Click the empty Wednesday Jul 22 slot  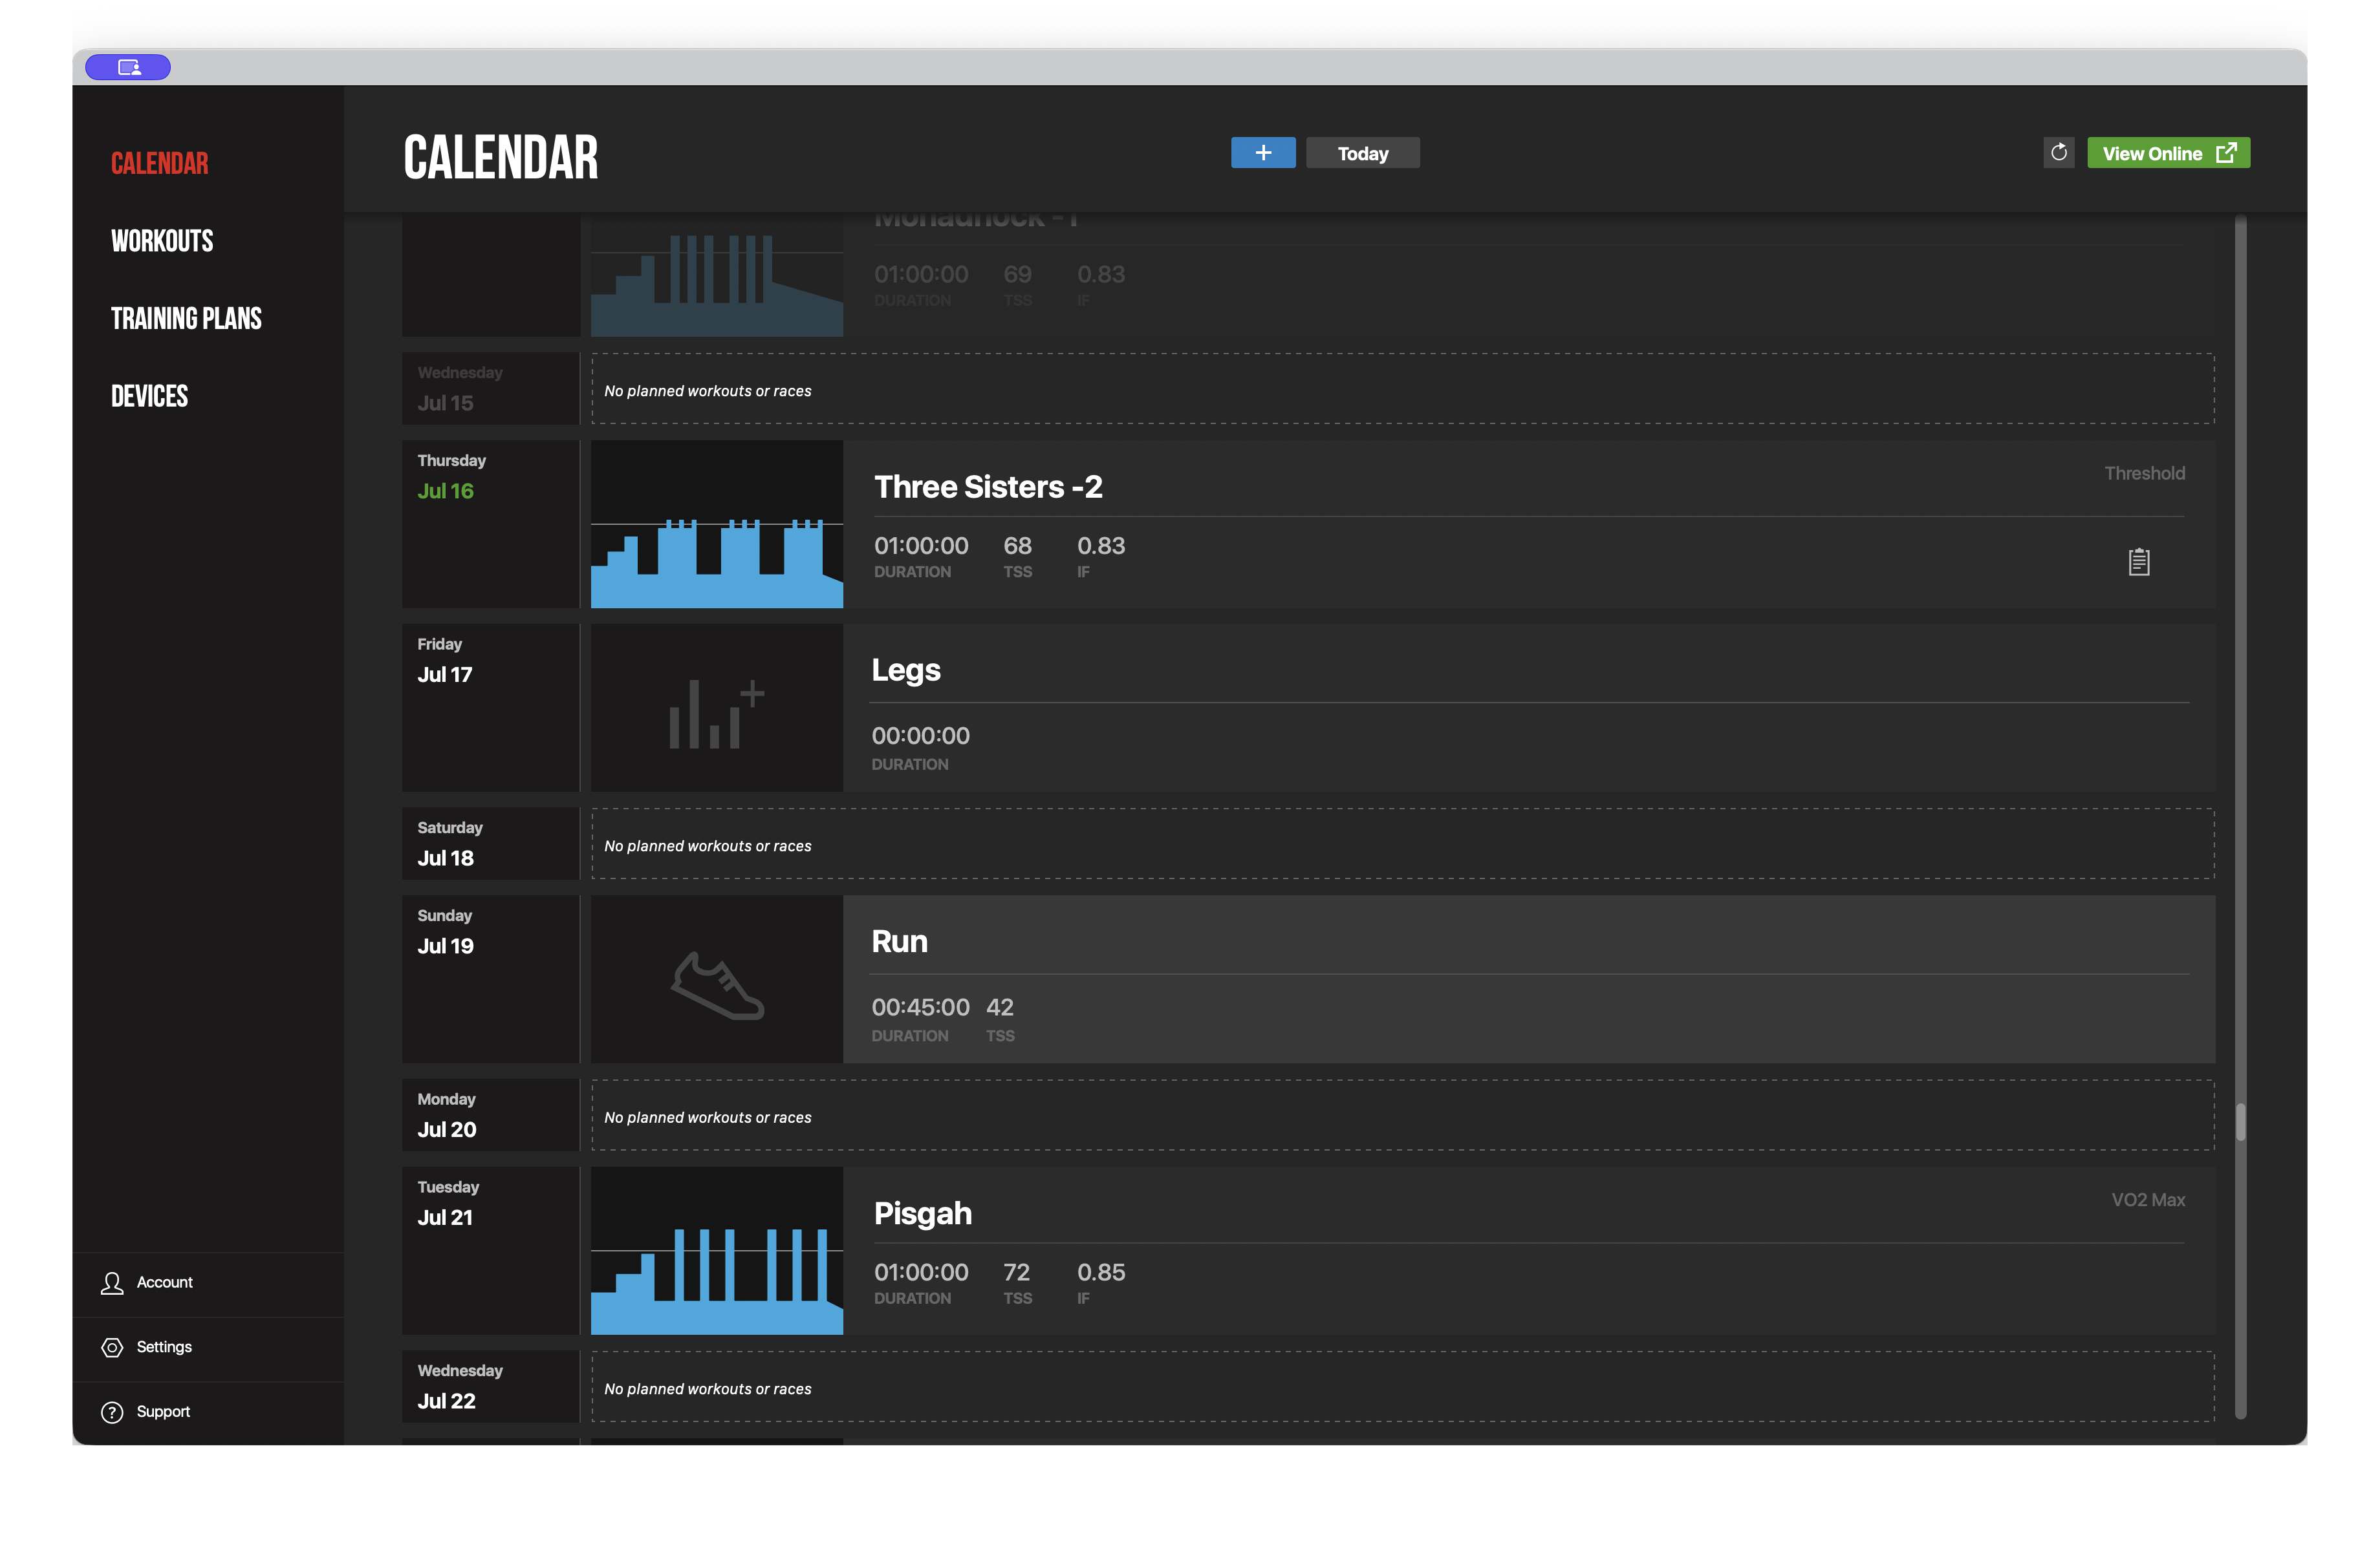[x=1403, y=1387]
